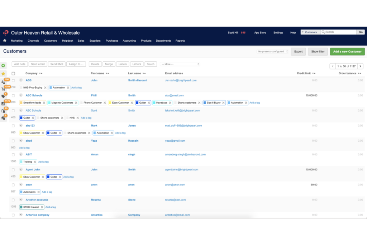Remove the NHS-Proc-Buying tag from ABB
Screen dimensions: 367x245
[45, 88]
